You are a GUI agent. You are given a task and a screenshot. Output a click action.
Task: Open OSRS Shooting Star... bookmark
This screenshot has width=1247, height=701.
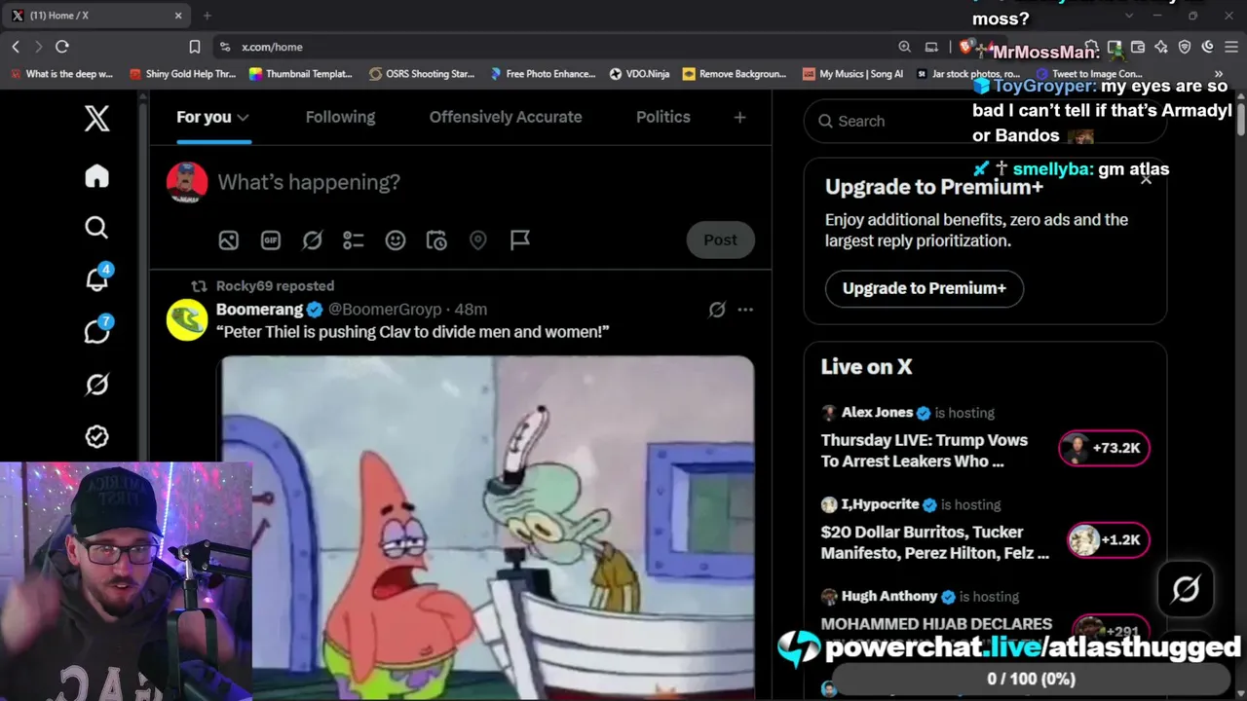point(422,74)
